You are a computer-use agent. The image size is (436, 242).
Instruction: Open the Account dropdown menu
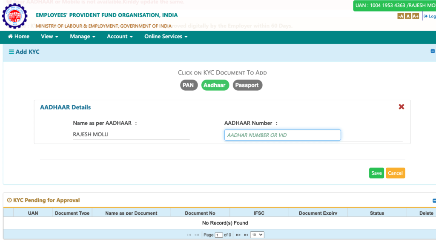[120, 37]
